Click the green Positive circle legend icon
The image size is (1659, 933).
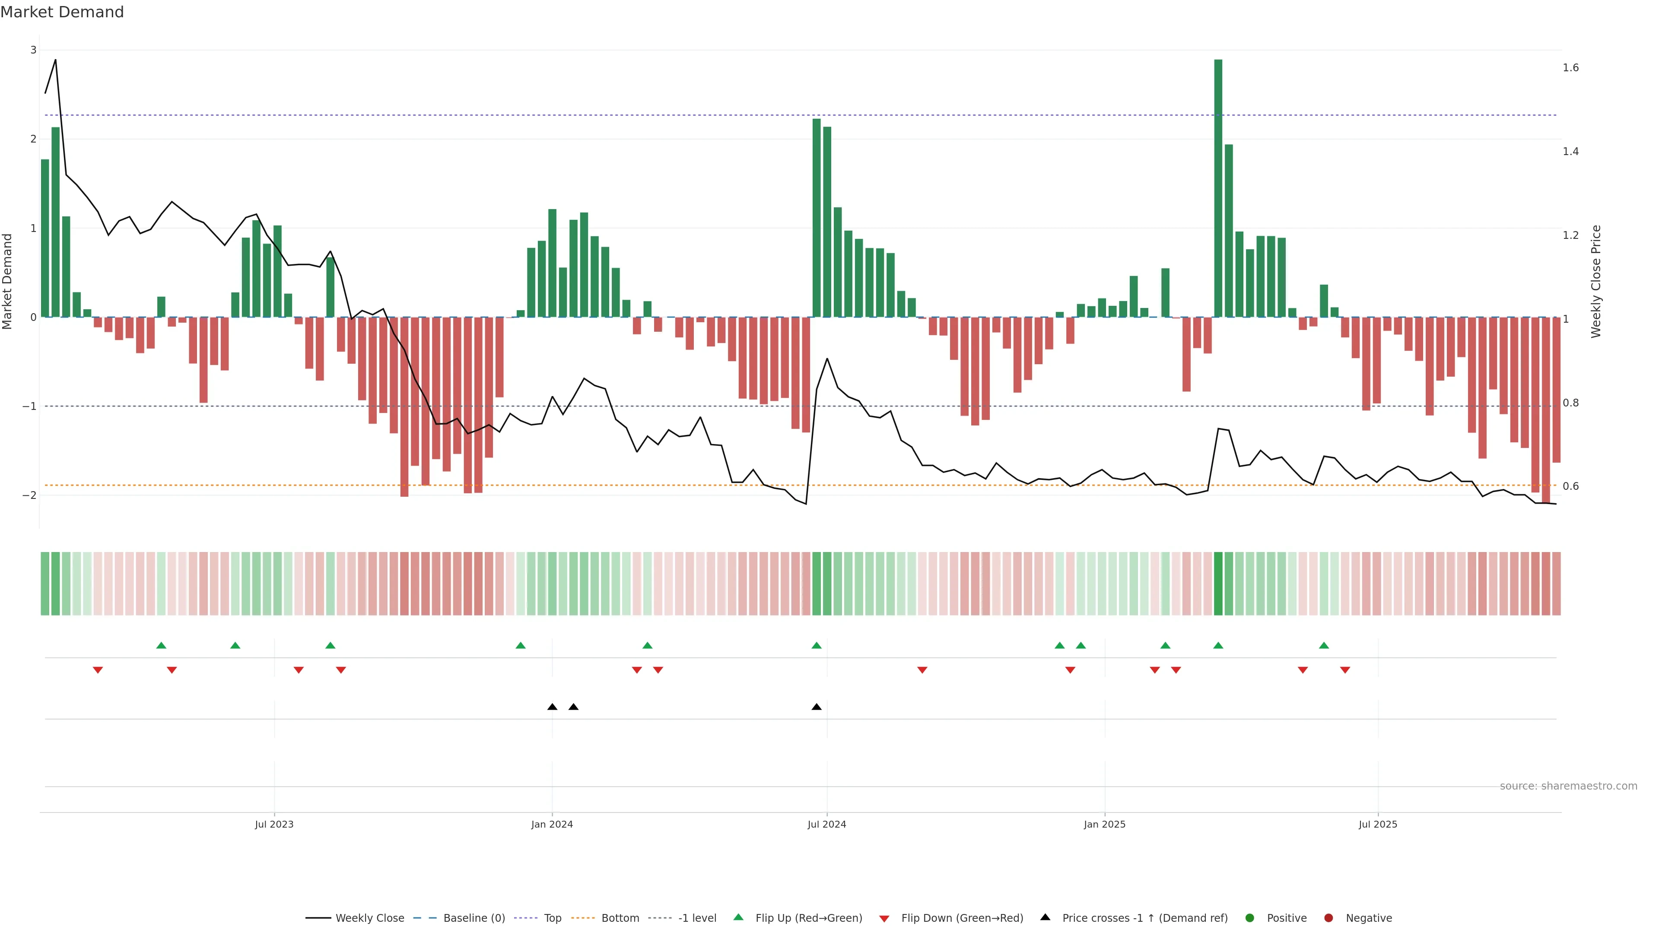(1249, 917)
